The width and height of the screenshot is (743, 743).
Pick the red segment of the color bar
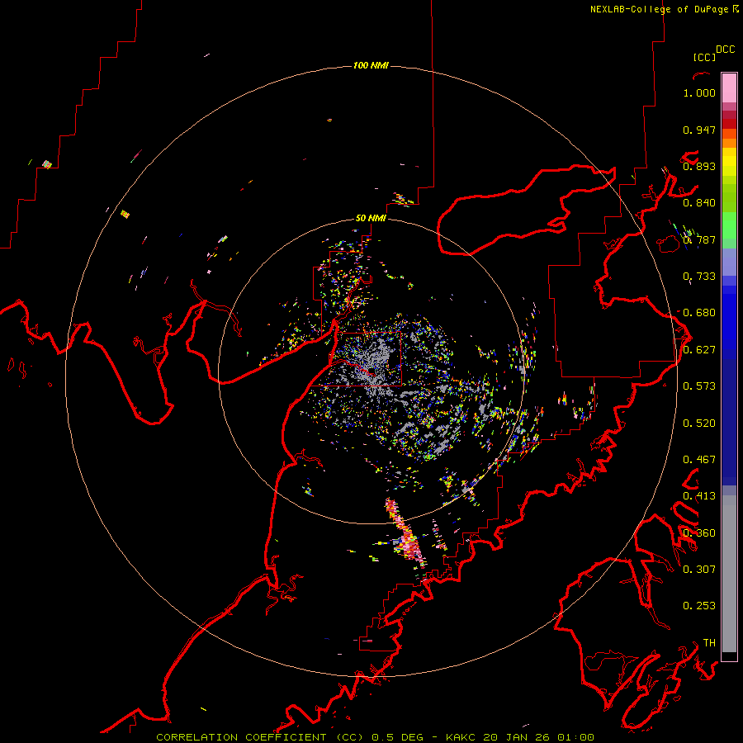coord(729,124)
